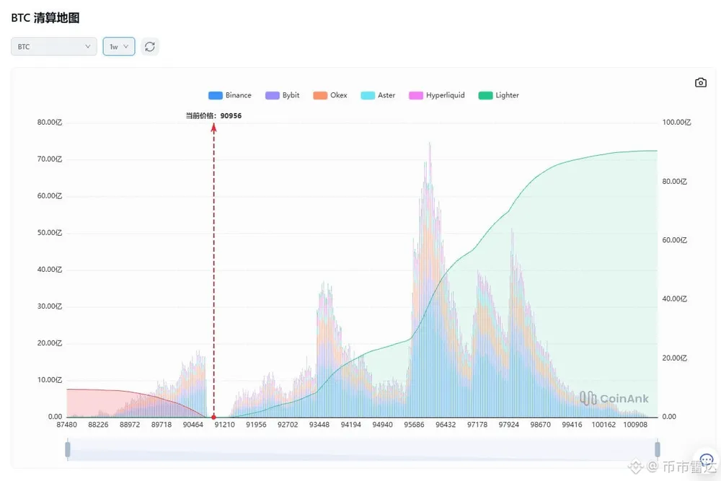Click the BTC 清算地图 heading
This screenshot has width=721, height=481.
click(x=45, y=18)
